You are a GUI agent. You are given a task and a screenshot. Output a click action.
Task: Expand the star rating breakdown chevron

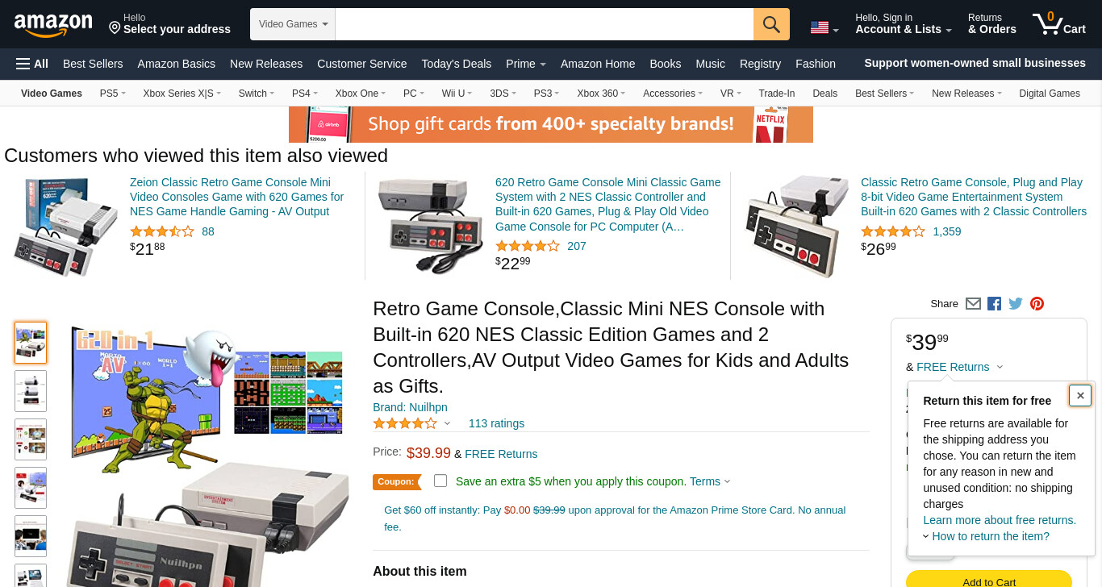(x=447, y=423)
